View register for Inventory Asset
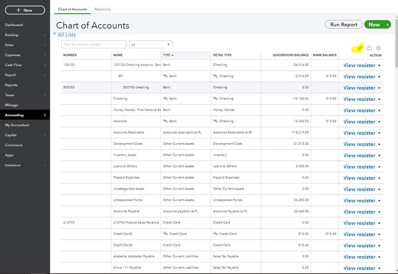 pyautogui.click(x=359, y=156)
